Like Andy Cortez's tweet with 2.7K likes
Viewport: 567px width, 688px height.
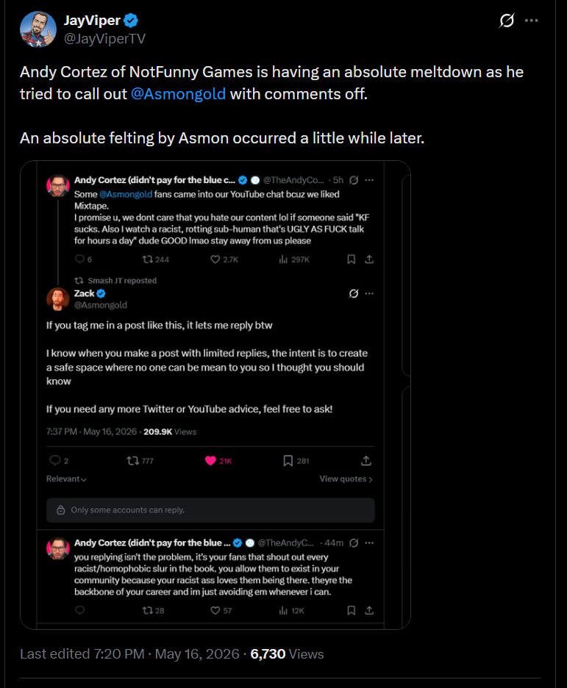pyautogui.click(x=215, y=259)
